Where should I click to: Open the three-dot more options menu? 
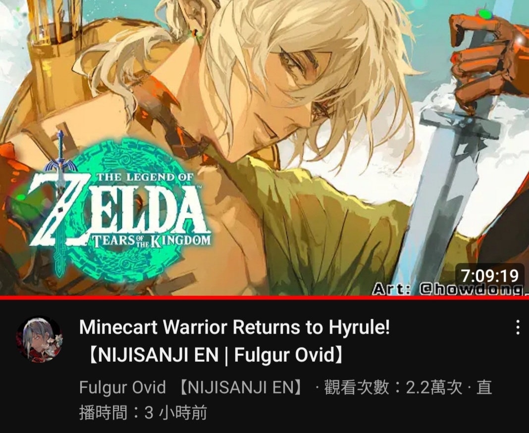[x=518, y=327]
